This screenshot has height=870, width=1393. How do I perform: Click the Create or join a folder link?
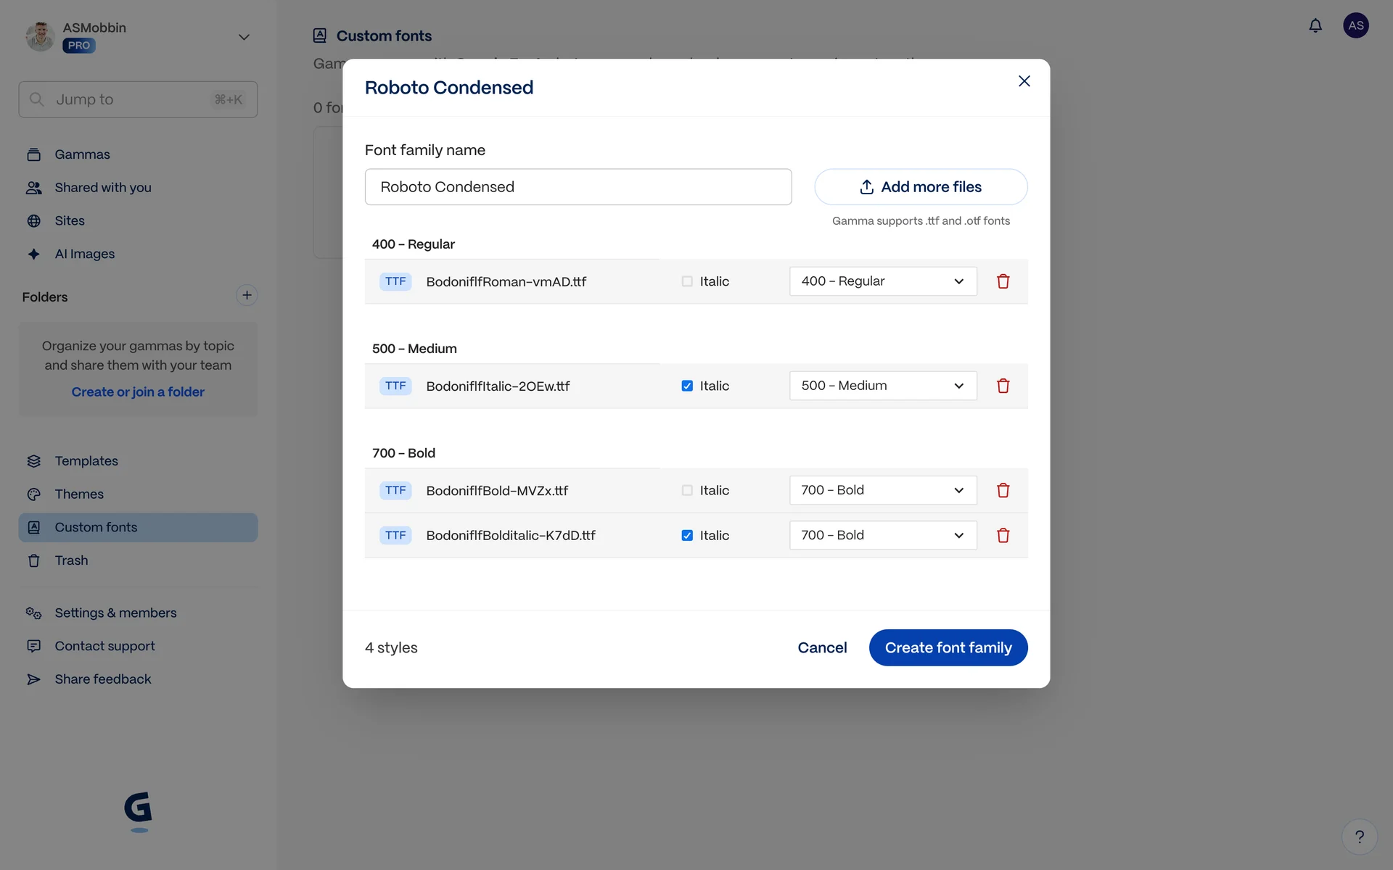pyautogui.click(x=138, y=392)
